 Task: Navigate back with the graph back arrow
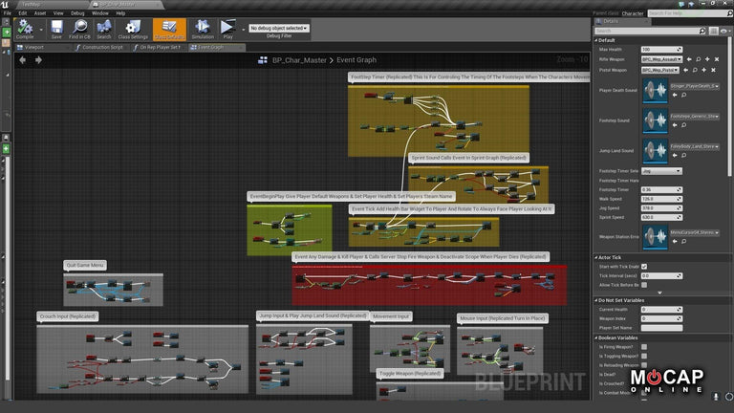click(22, 59)
